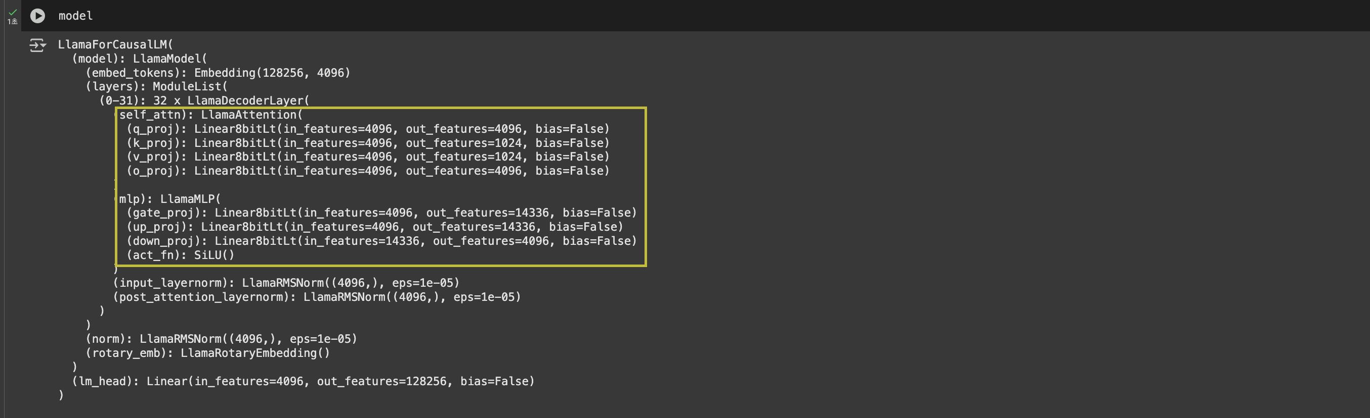Image resolution: width=1370 pixels, height=418 pixels.
Task: Click the (layers): ModuleList( line
Action: (156, 86)
